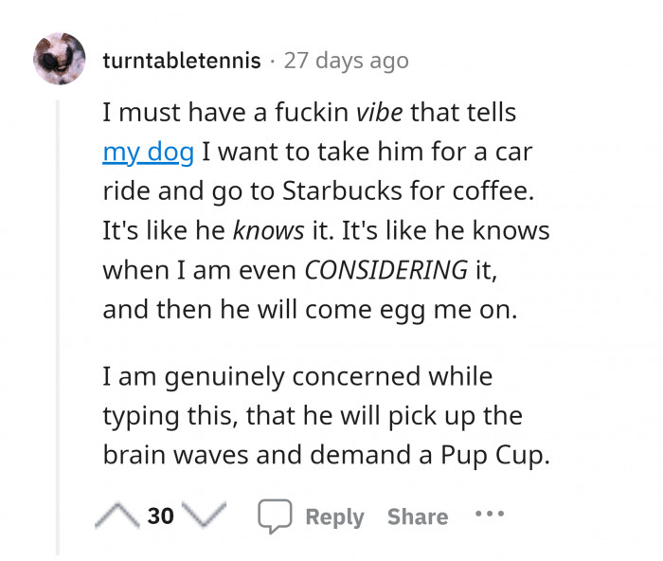Share this comment via Share button
Screen dimensions: 663x561
click(418, 517)
